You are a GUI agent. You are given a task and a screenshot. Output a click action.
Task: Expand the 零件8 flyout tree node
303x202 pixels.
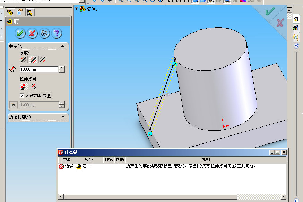[x=76, y=9]
